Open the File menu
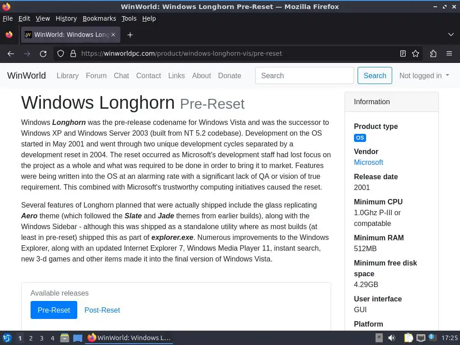460x345 pixels. tap(8, 18)
